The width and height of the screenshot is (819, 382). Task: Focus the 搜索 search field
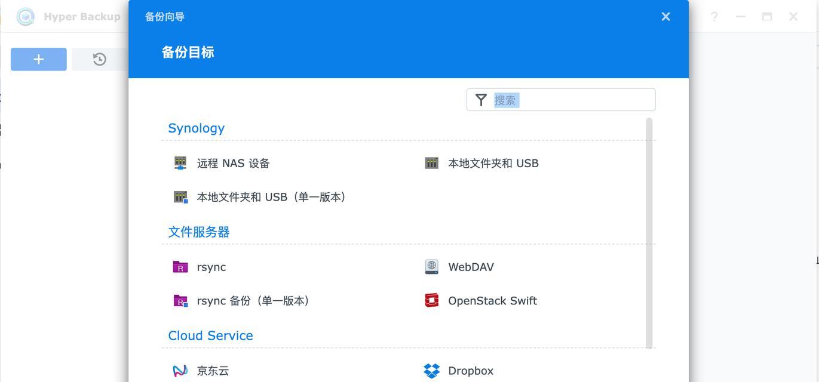point(561,100)
